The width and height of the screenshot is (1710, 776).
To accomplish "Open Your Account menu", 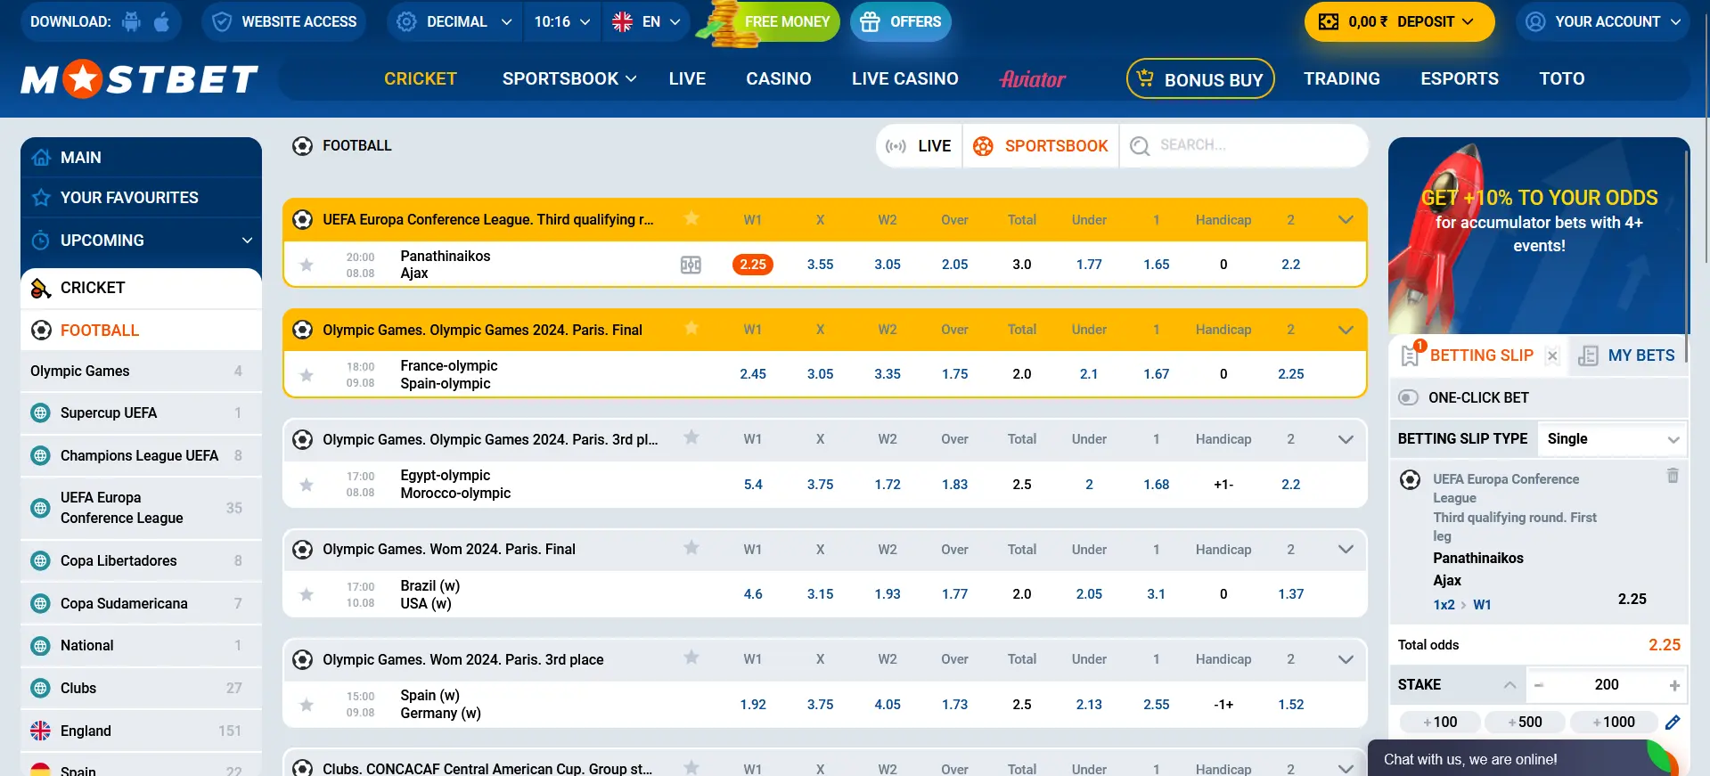I will pyautogui.click(x=1602, y=21).
